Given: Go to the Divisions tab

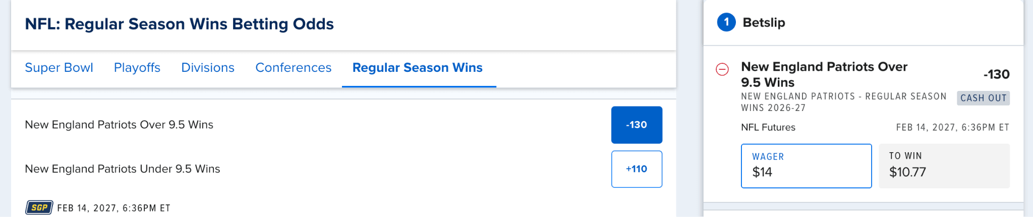Looking at the screenshot, I should click(208, 68).
